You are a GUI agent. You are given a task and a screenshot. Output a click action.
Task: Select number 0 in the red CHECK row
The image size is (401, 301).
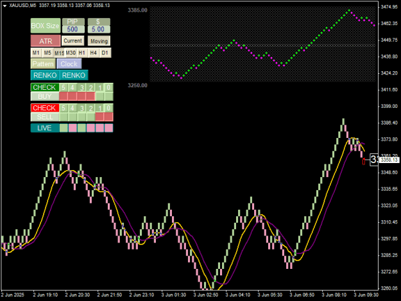pos(108,108)
